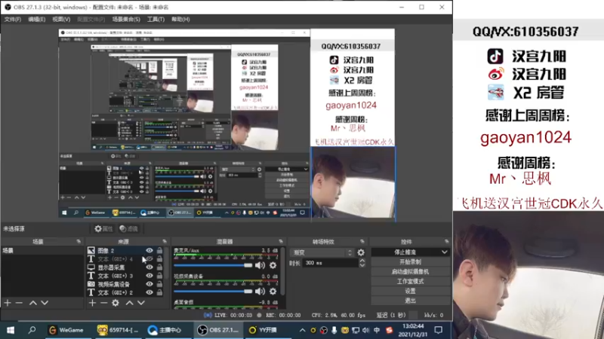Open the 渐变 transition dropdown

point(322,252)
